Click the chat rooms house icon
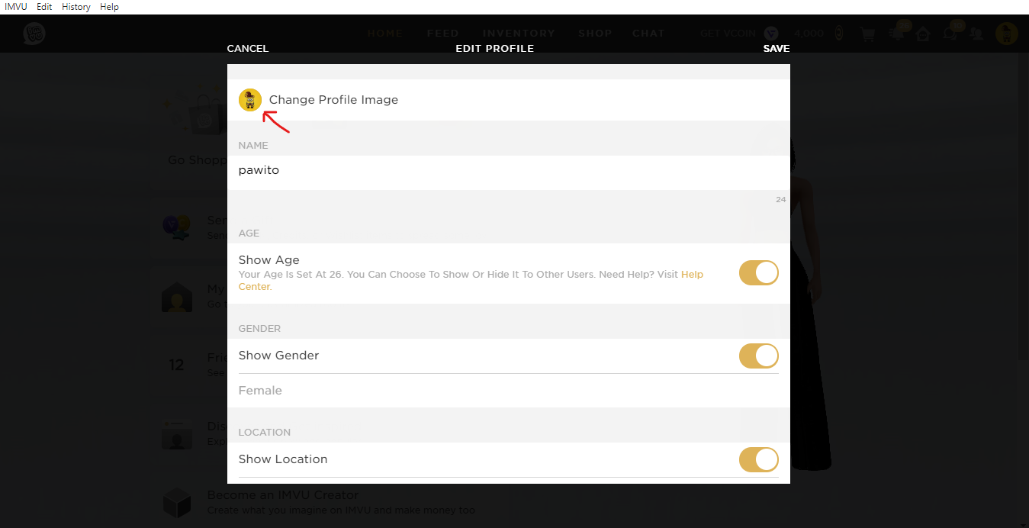The width and height of the screenshot is (1029, 528). coord(923,34)
